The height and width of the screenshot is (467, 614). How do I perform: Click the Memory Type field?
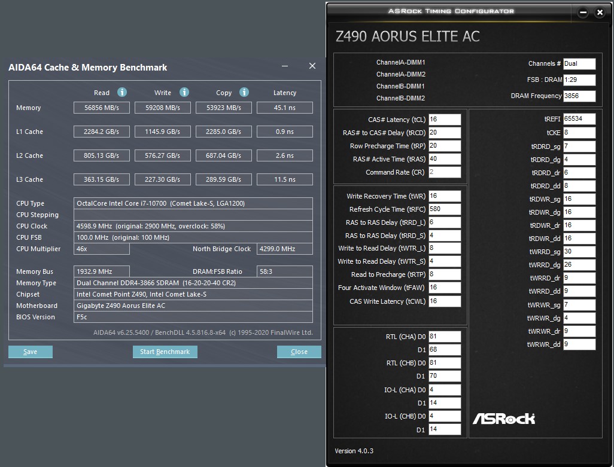193,283
